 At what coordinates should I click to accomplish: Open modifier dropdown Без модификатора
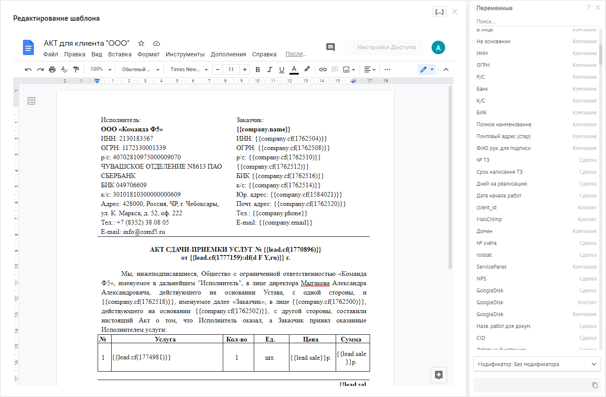click(x=537, y=364)
